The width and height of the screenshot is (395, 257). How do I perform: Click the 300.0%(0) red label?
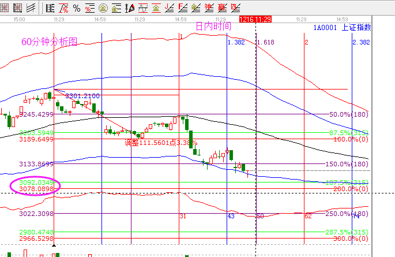351,239
